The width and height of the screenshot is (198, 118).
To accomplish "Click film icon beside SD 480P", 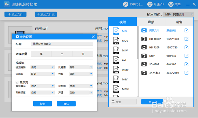I will pos(144,64).
